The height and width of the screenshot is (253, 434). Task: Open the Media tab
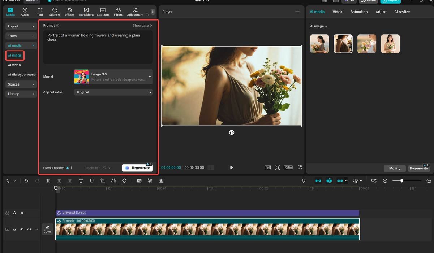coord(10,12)
